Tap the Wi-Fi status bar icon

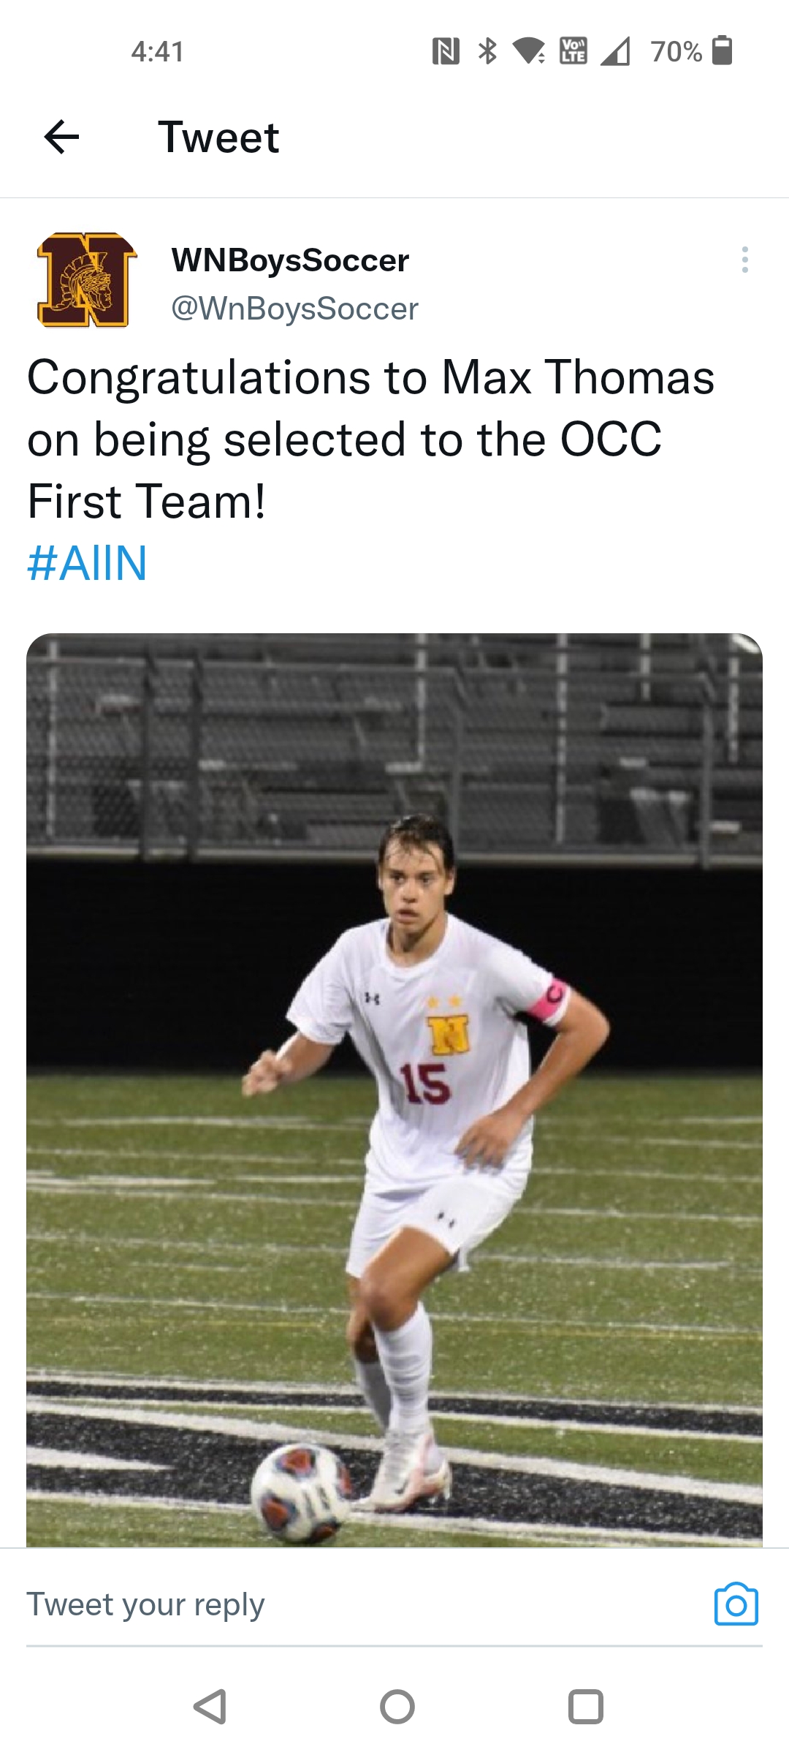coord(529,51)
